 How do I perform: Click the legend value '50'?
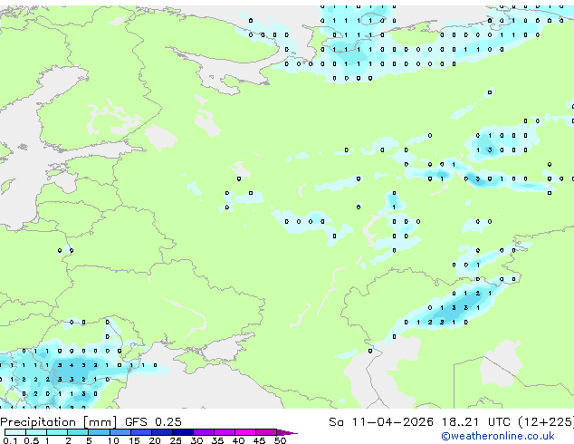(280, 440)
